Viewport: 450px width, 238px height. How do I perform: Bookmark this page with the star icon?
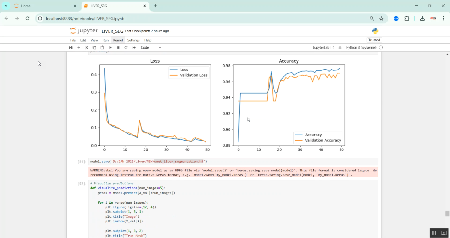pos(381,19)
